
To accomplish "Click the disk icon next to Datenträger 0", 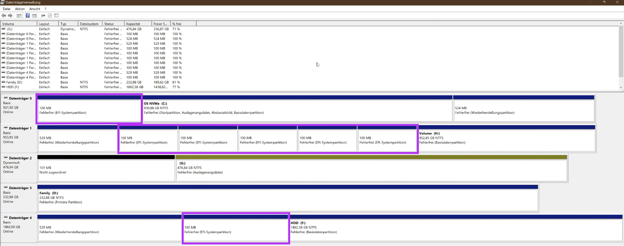I will (x=6, y=98).
